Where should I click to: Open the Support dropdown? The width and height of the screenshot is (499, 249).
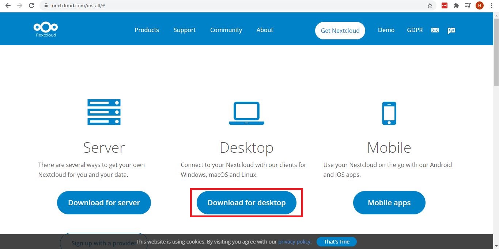click(x=184, y=30)
